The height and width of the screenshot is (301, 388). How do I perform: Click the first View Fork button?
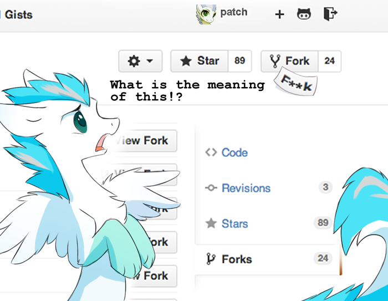coord(145,141)
